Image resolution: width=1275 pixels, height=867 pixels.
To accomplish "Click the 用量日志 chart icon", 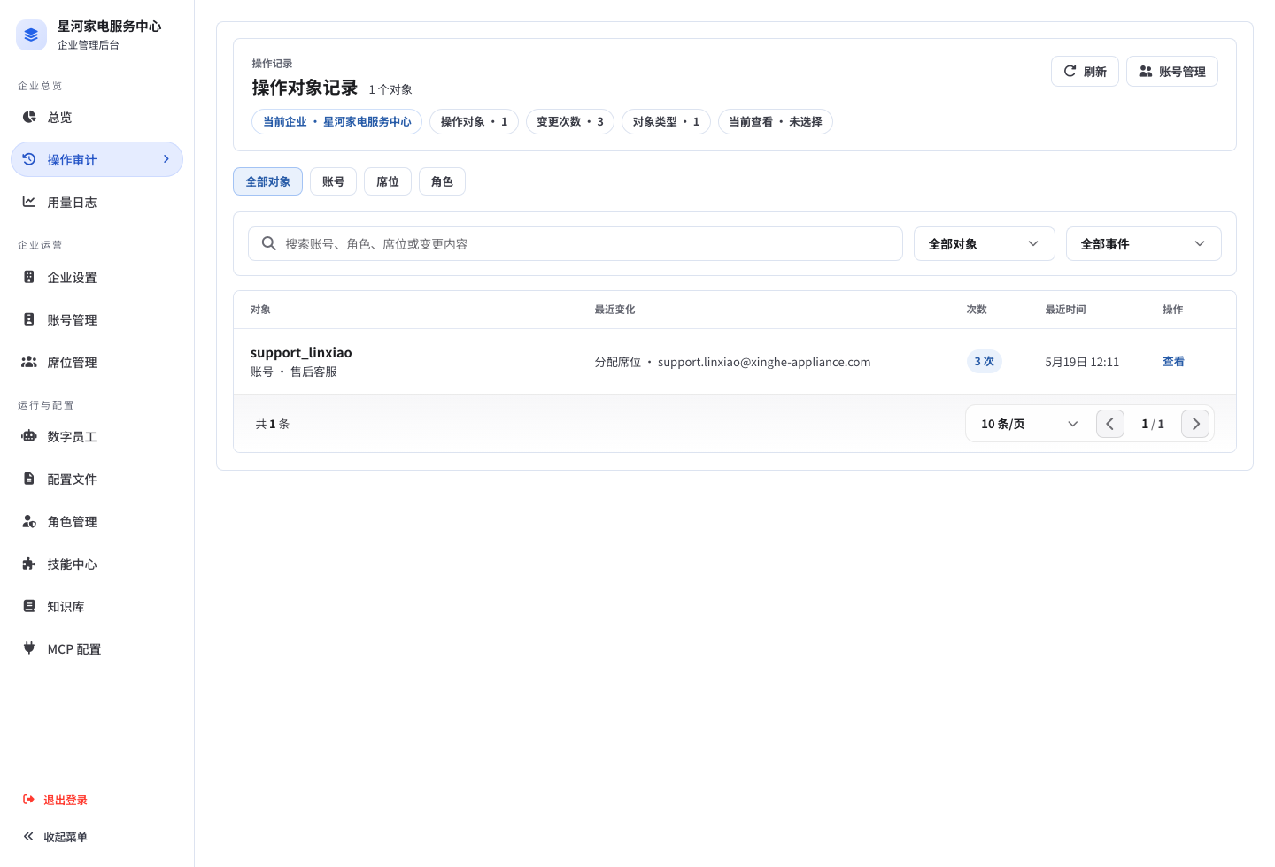I will click(29, 202).
